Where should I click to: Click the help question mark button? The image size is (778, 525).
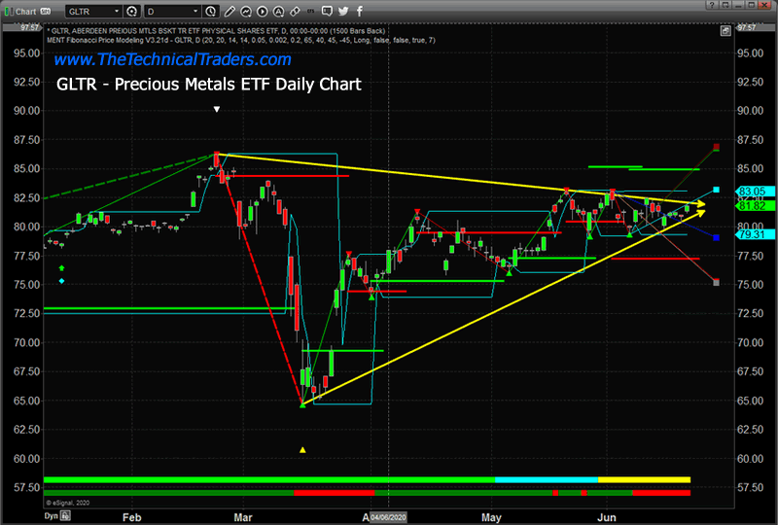tap(712, 5)
